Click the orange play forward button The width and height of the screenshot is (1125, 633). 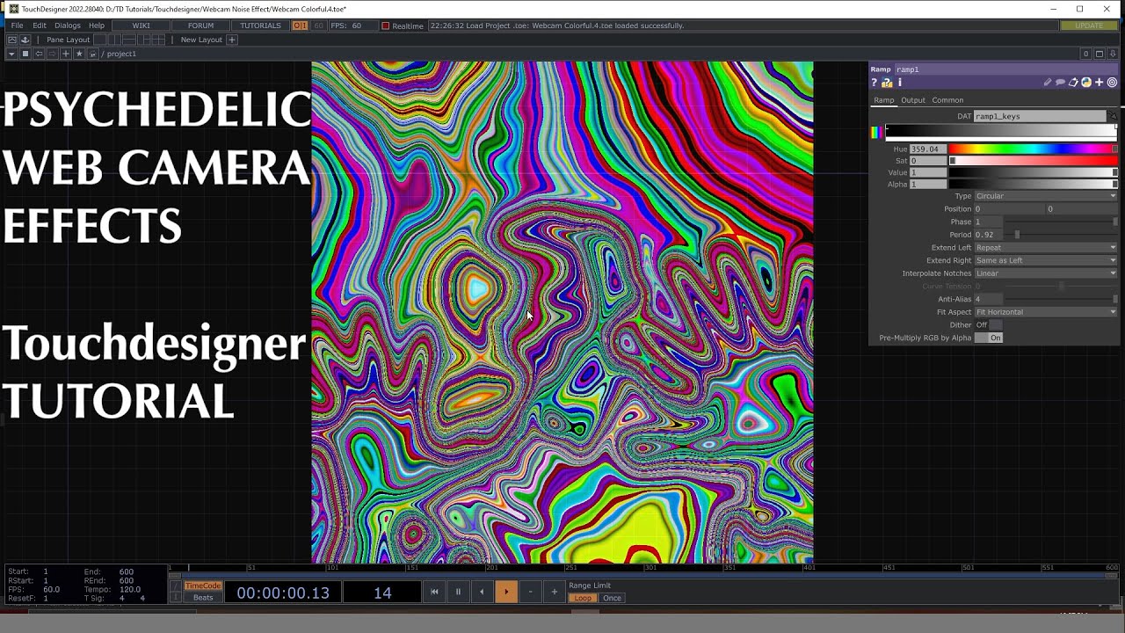point(506,593)
